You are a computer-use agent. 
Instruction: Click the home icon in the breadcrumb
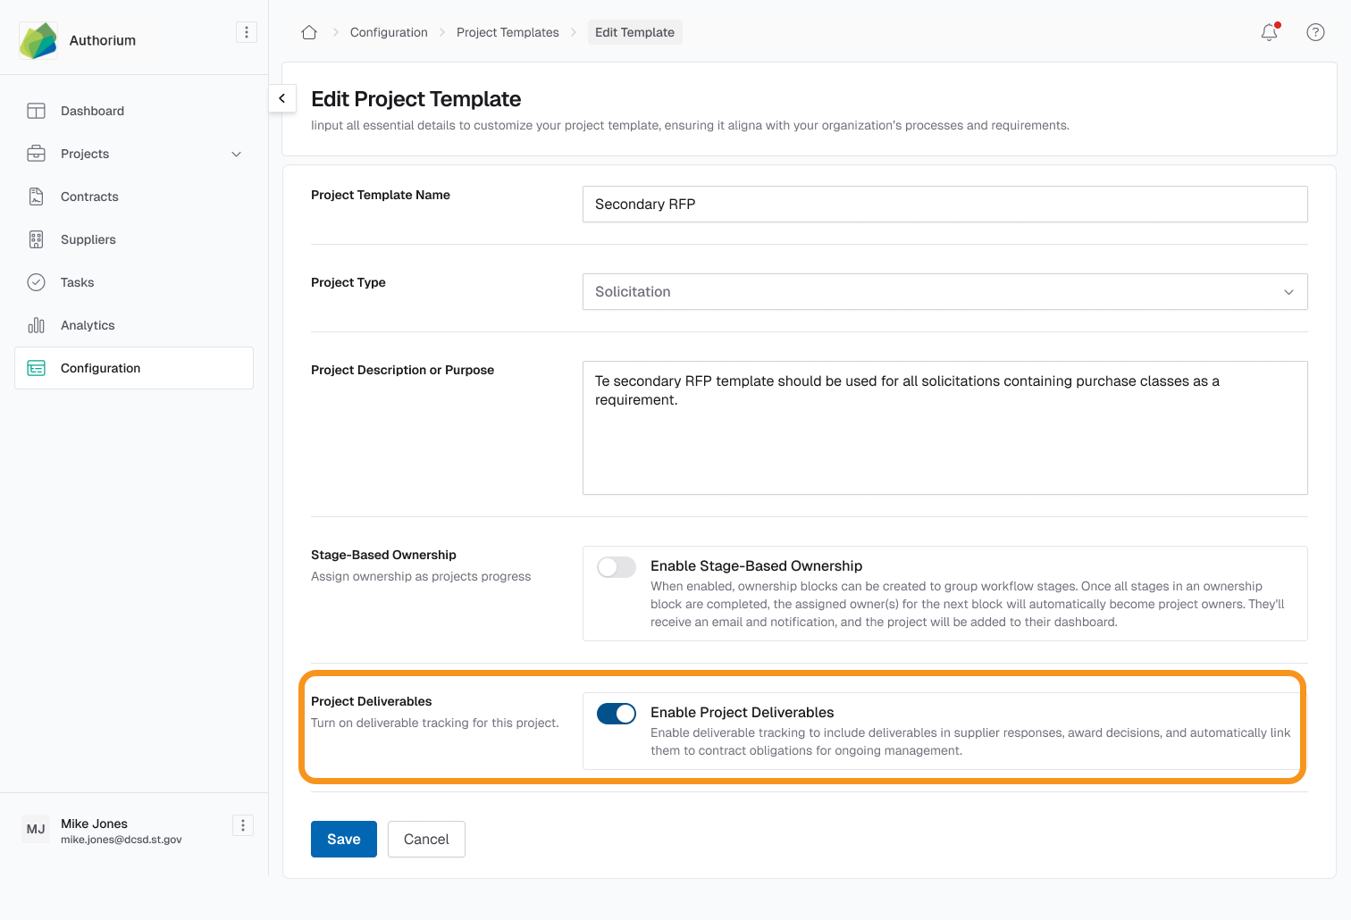click(308, 31)
